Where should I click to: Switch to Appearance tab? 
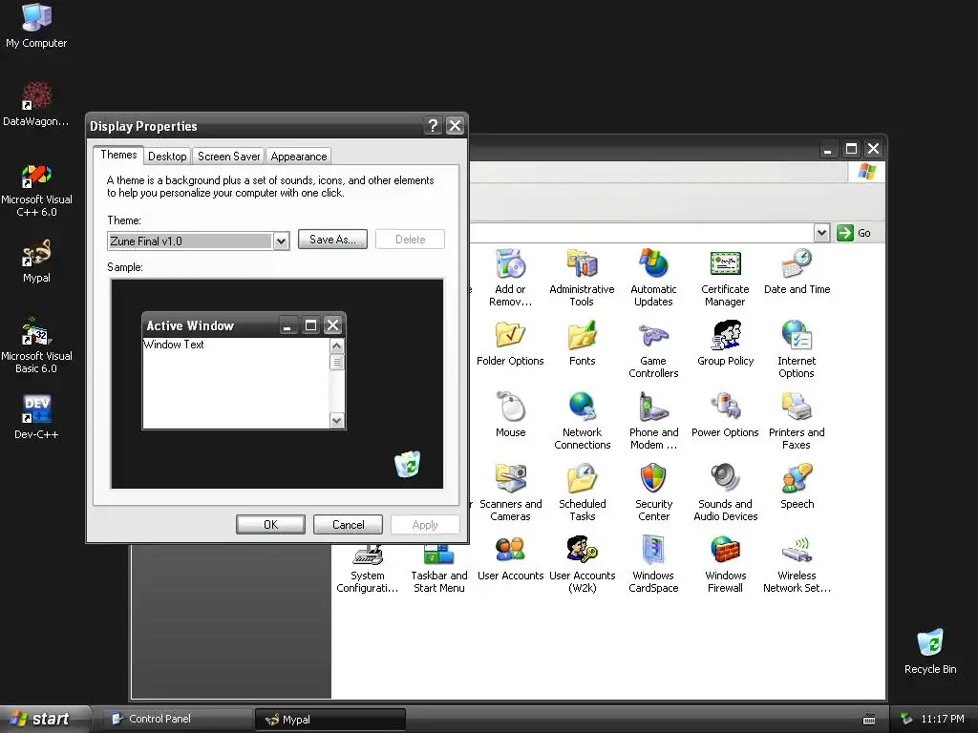click(x=299, y=157)
